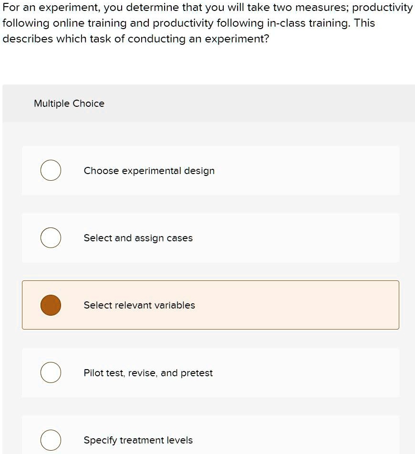Click the second answer option row
Viewport: 415px width, 454px height.
[210, 237]
